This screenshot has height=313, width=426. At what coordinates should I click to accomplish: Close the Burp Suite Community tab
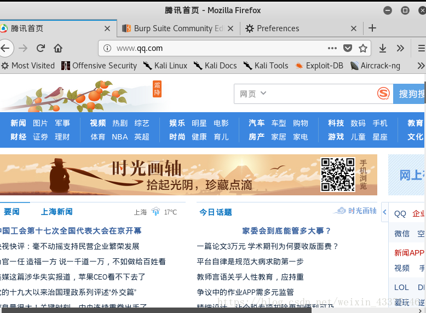tap(231, 28)
